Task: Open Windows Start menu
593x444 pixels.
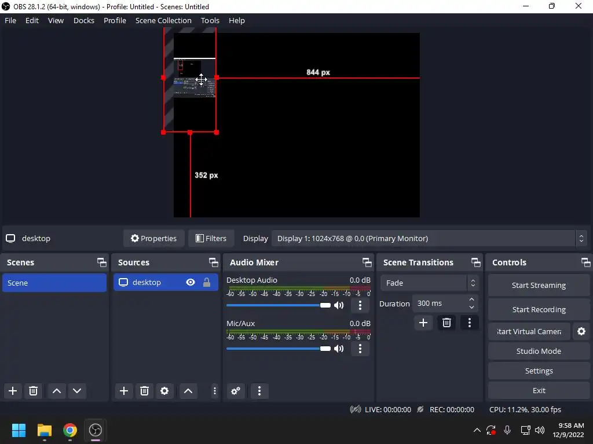Action: 19,430
